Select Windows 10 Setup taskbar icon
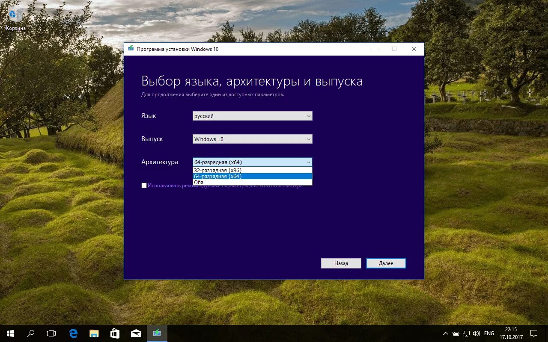This screenshot has height=342, width=548. click(x=157, y=333)
